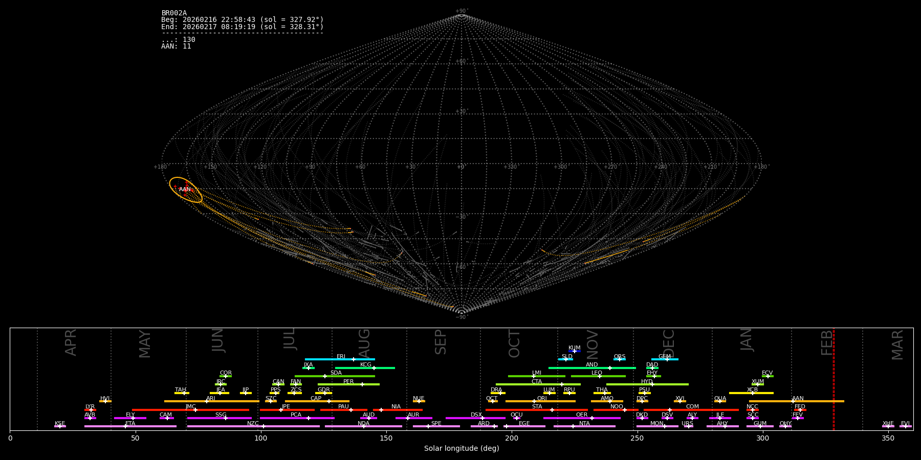This screenshot has width=921, height=460.
Task: Click the Solar longitude (deg) axis title
Action: (x=462, y=449)
